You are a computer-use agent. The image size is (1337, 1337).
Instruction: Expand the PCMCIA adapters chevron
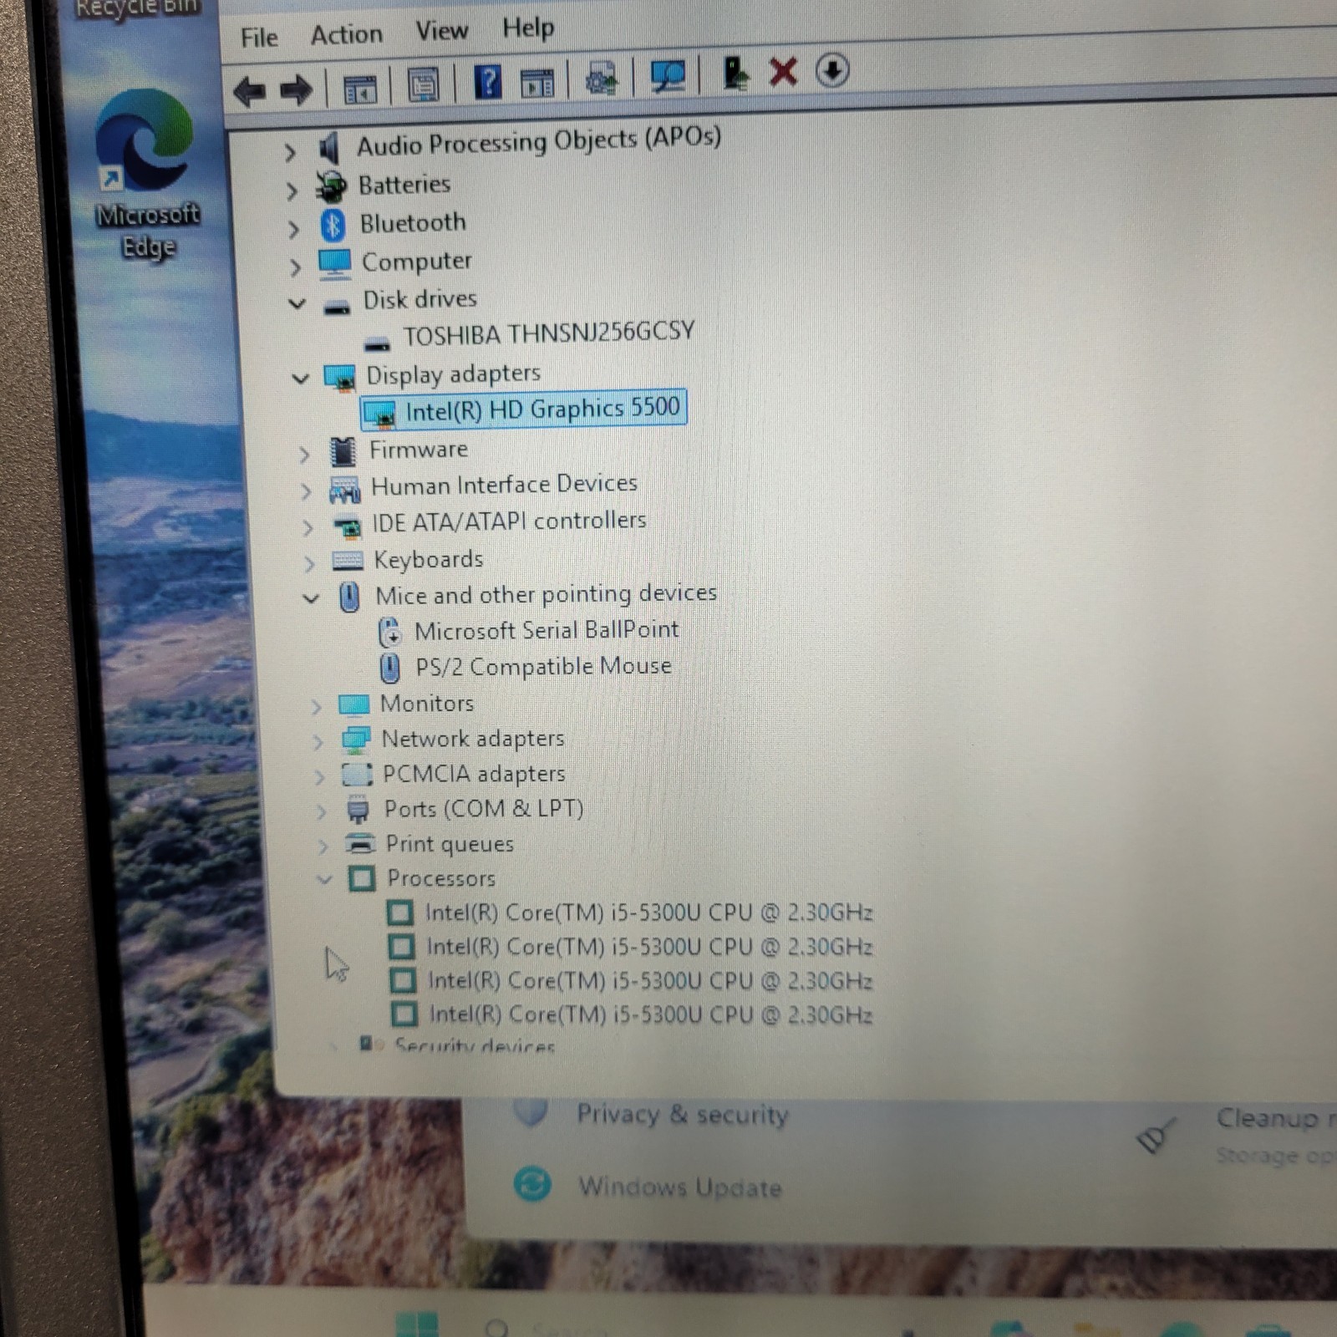pyautogui.click(x=319, y=777)
